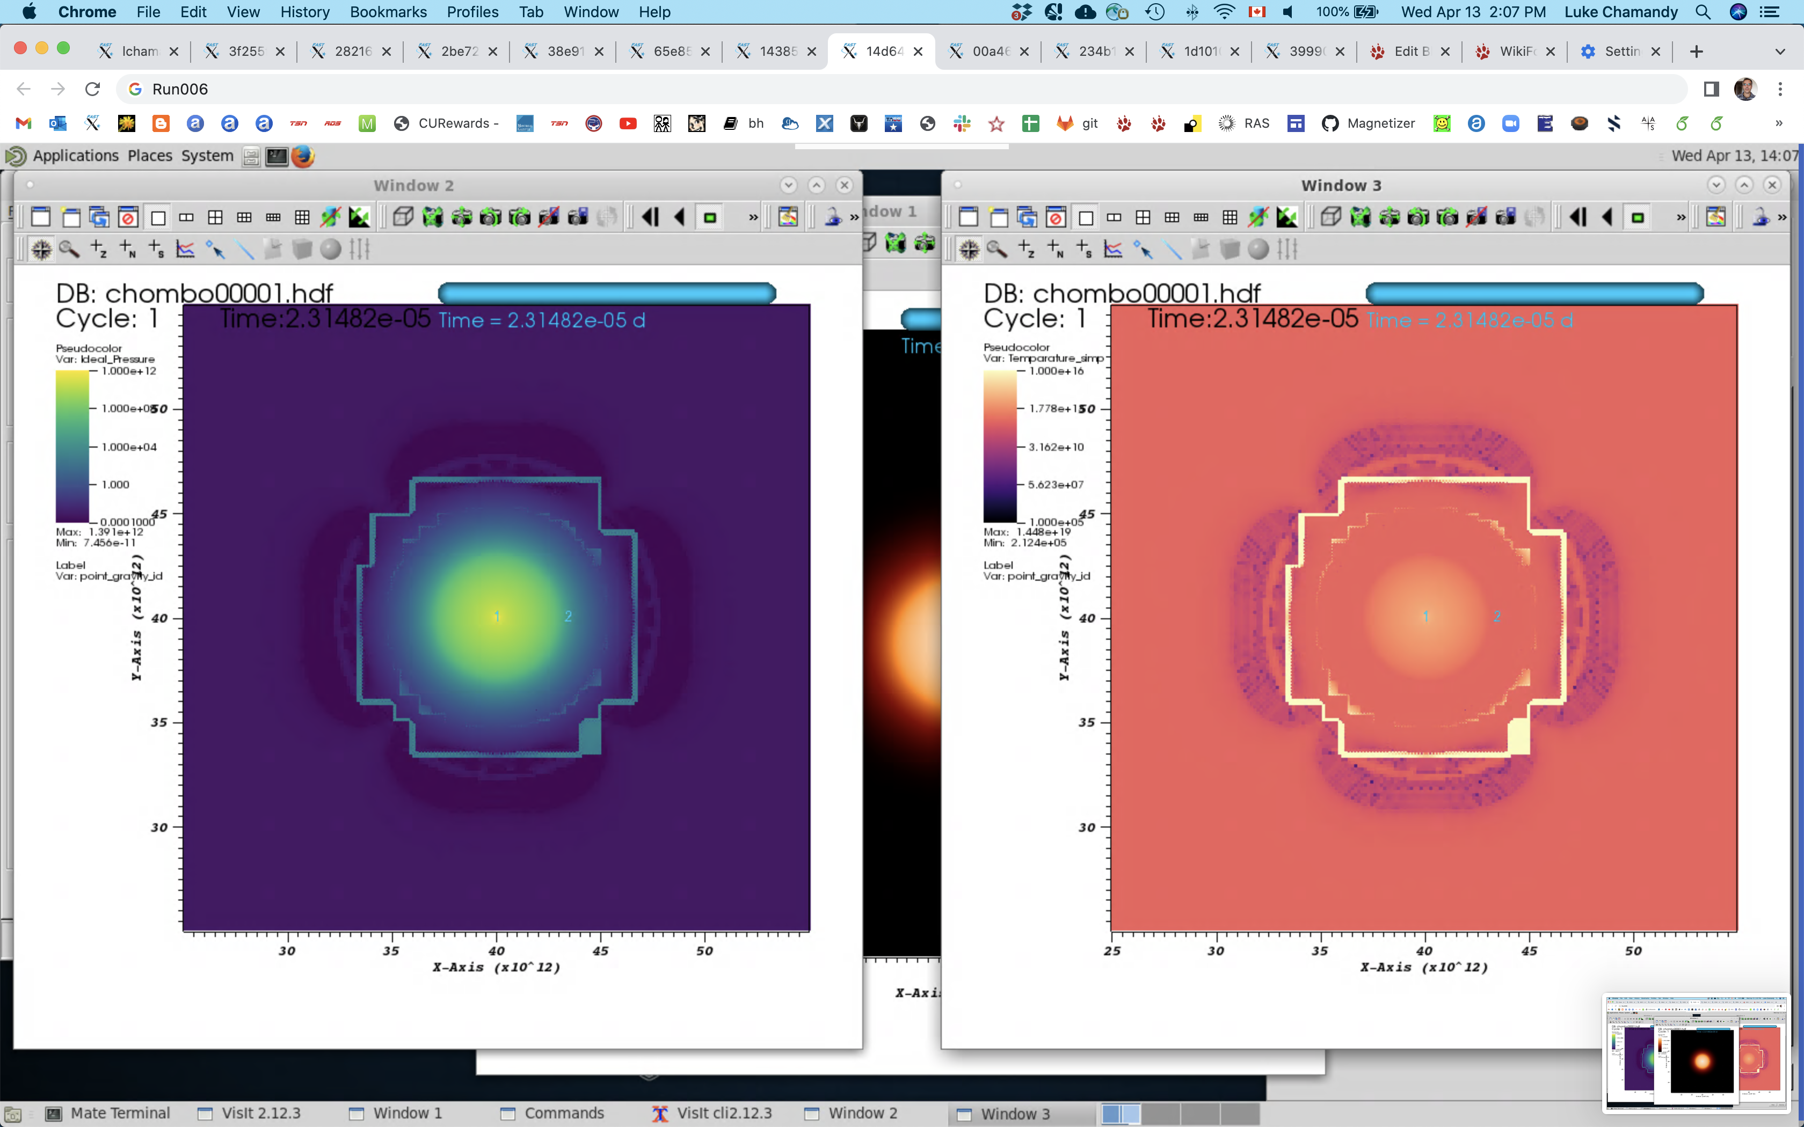Select Zoom magnifier tool in Window 3
This screenshot has width=1804, height=1127.
[x=996, y=249]
